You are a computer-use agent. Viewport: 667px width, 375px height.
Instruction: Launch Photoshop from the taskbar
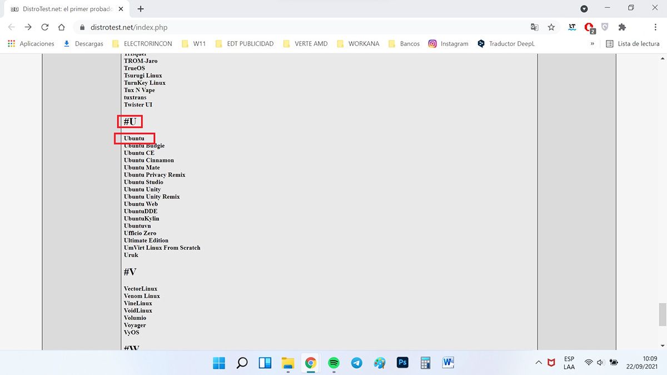402,363
